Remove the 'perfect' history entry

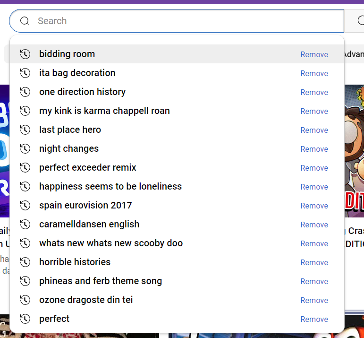pos(314,319)
